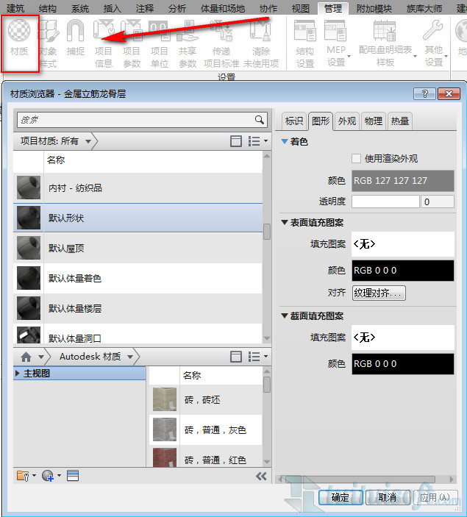Viewport: 467px width, 517px height.
Task: Select the 默认体量楼层 material
Action: tap(138, 309)
